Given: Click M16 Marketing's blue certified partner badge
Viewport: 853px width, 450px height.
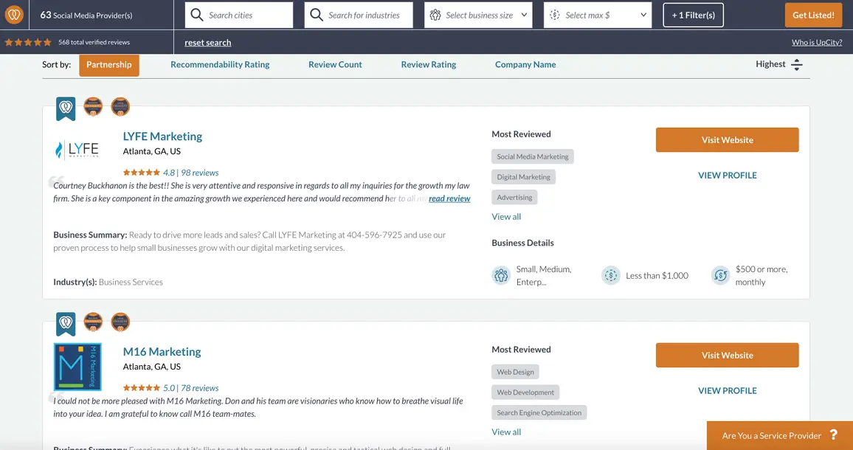Looking at the screenshot, I should [x=66, y=324].
